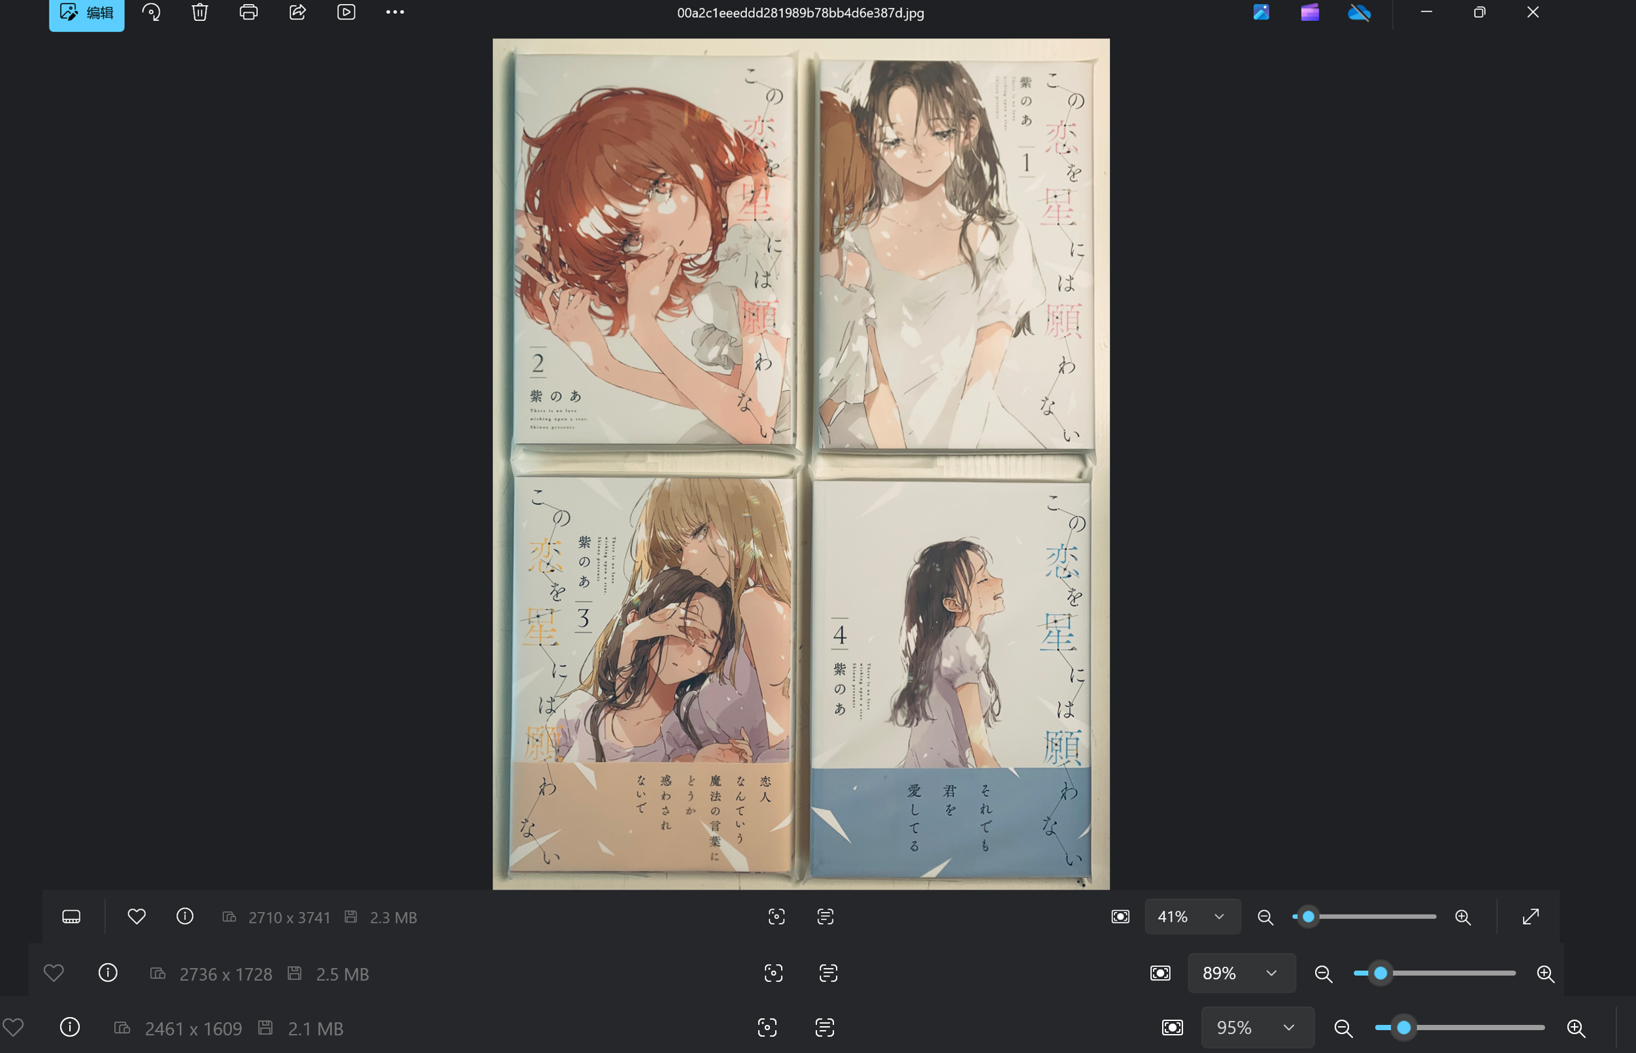Scan text icon in the 2.5 MB window bar
The image size is (1636, 1053).
pos(829,974)
